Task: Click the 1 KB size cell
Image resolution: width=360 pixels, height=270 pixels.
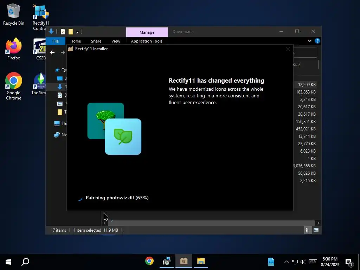Action: click(x=311, y=159)
